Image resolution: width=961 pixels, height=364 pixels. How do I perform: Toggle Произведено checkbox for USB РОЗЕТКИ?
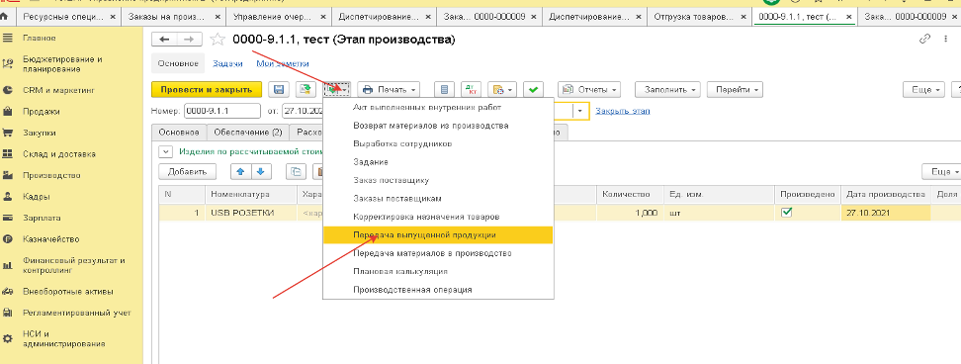pos(786,213)
